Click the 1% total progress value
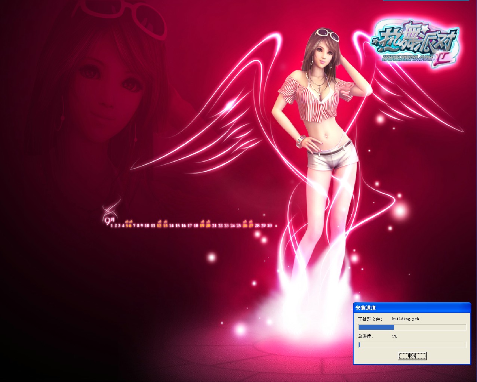Viewport: 477px width, 382px height. coord(394,336)
